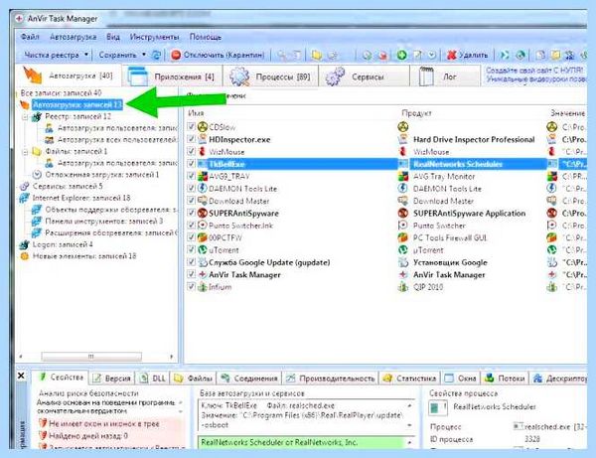Toggle the WizMouse checkbox
The width and height of the screenshot is (596, 458).
[x=192, y=151]
